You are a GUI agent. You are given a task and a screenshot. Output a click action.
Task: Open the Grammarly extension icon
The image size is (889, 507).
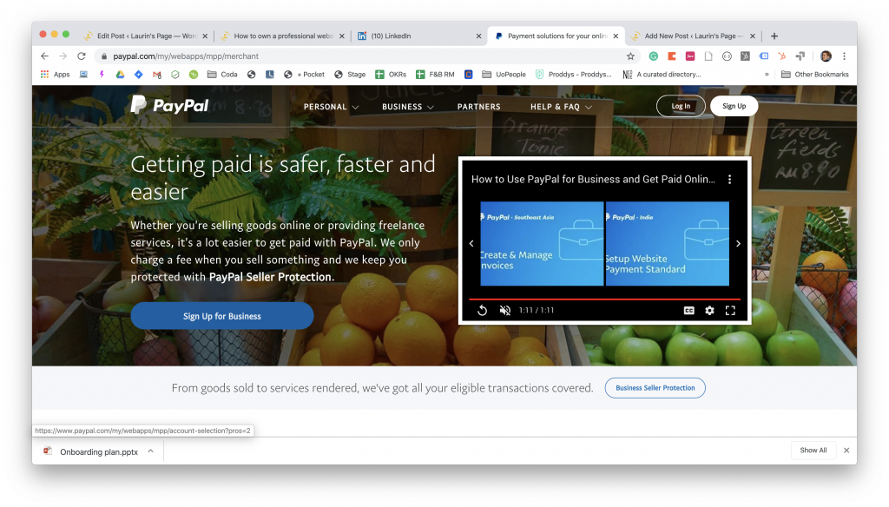(654, 56)
